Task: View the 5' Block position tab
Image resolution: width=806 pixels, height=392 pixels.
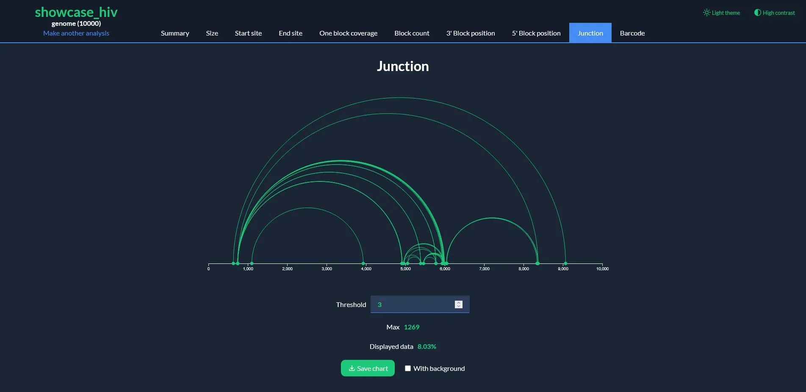Action: tap(536, 33)
